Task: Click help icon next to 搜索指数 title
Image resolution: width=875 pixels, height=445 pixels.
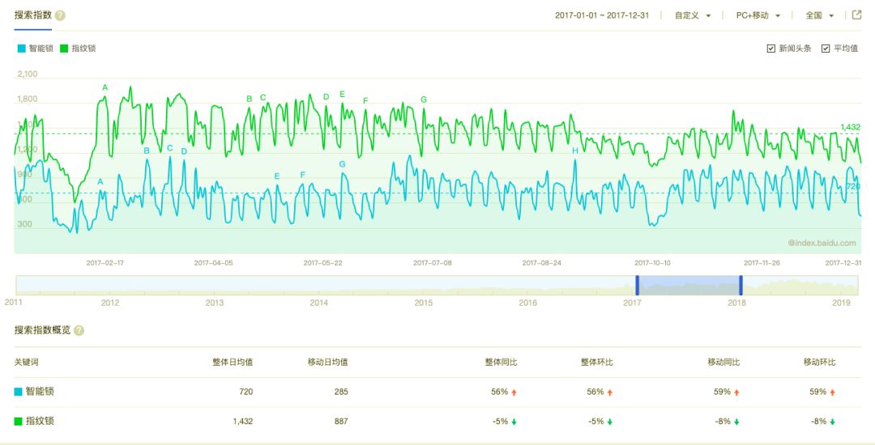Action: 60,15
